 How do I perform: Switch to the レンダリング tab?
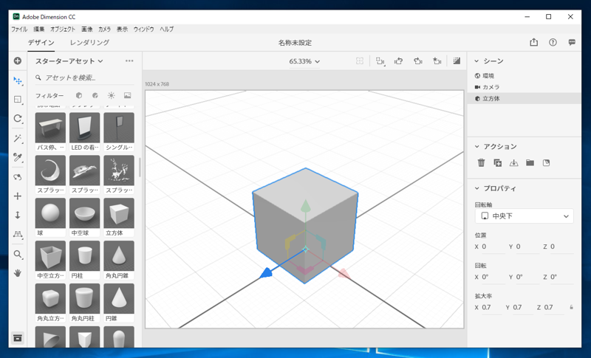coord(89,43)
